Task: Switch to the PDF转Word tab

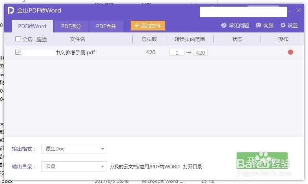Action: [32, 26]
